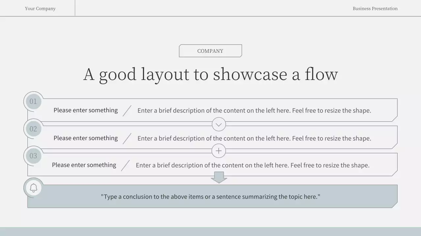
Task: Click "Business Presentation" header text
Action: coord(375,9)
